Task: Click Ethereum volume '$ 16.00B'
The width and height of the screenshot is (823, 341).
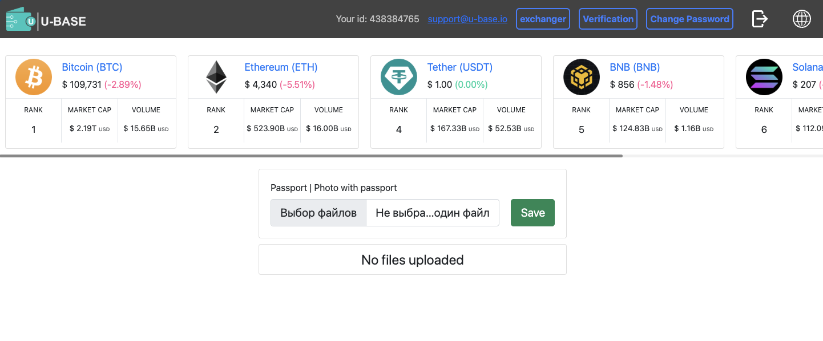Action: coord(322,129)
